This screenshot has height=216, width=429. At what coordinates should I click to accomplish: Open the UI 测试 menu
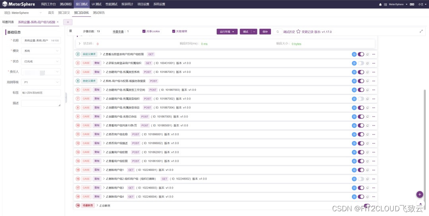[97, 4]
